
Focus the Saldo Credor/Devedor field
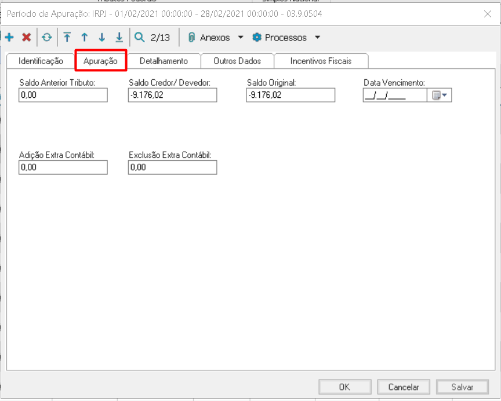(x=173, y=95)
